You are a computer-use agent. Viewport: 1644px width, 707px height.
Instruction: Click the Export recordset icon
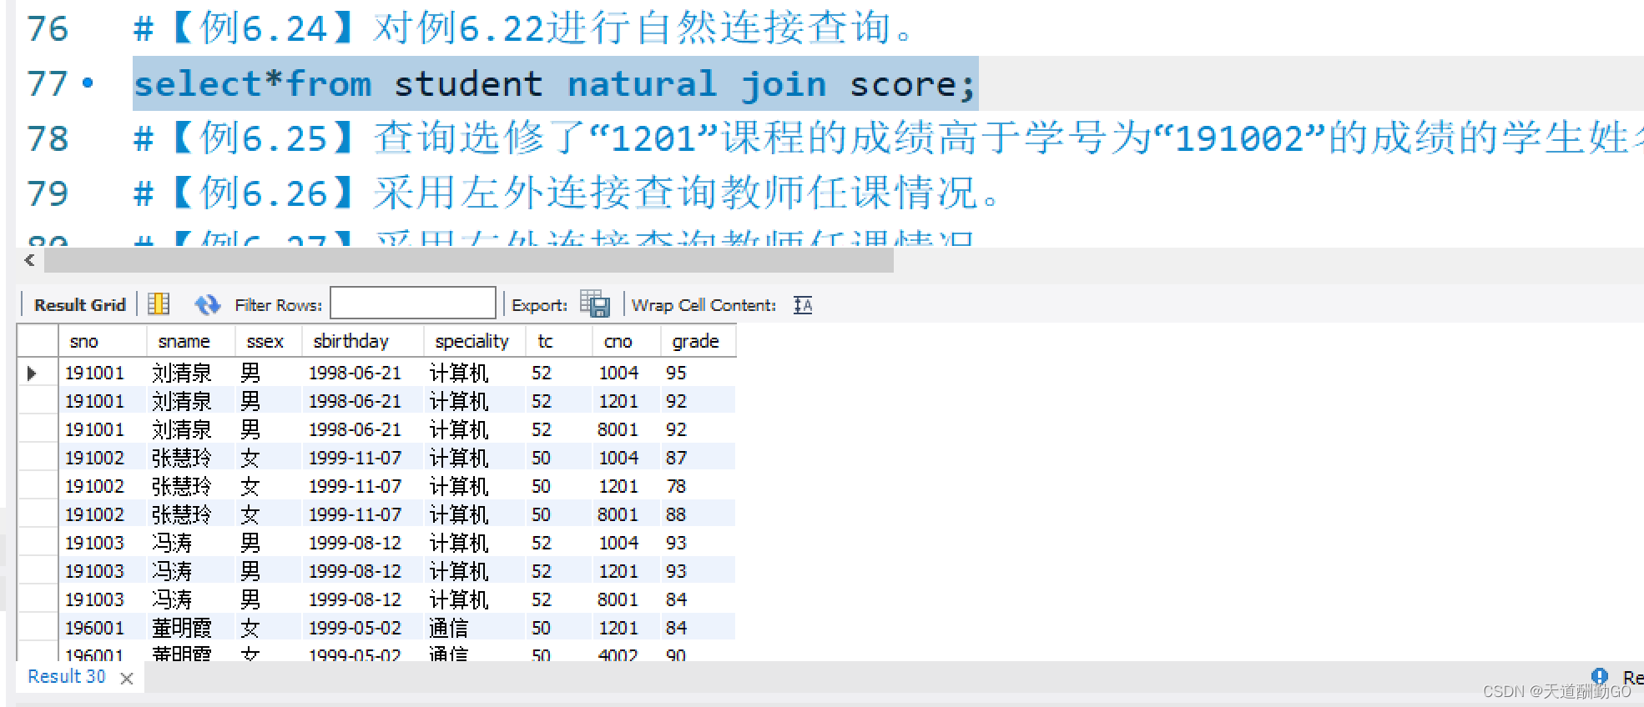[x=595, y=304]
